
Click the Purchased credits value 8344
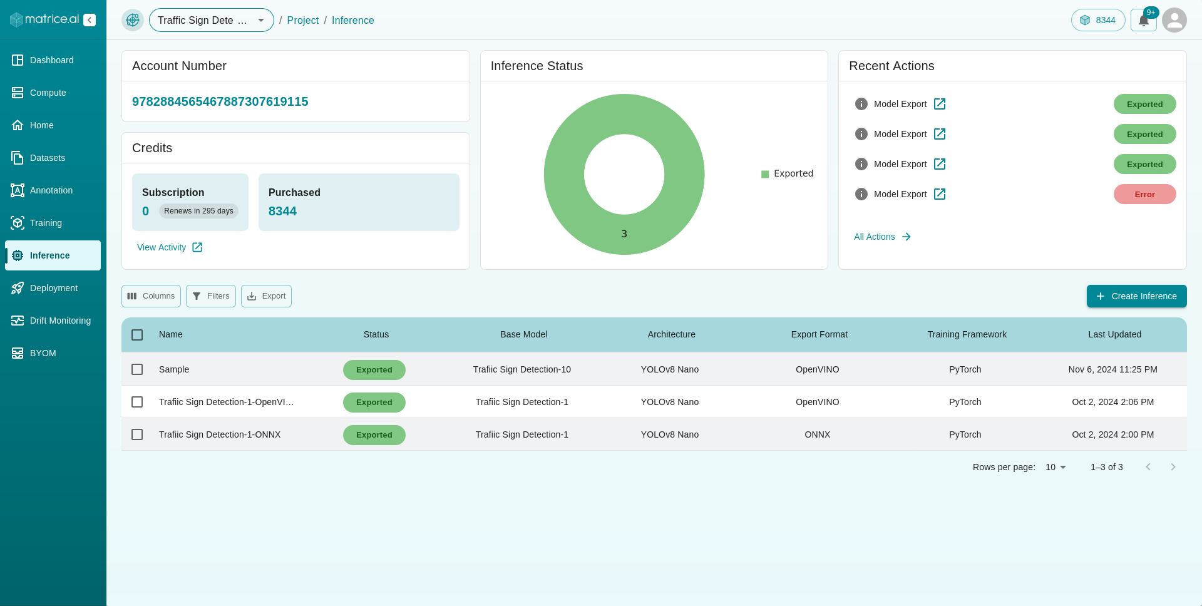coord(282,211)
